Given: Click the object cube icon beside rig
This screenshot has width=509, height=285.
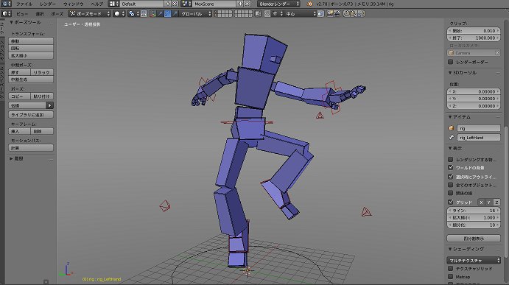Looking at the screenshot, I should pos(452,128).
